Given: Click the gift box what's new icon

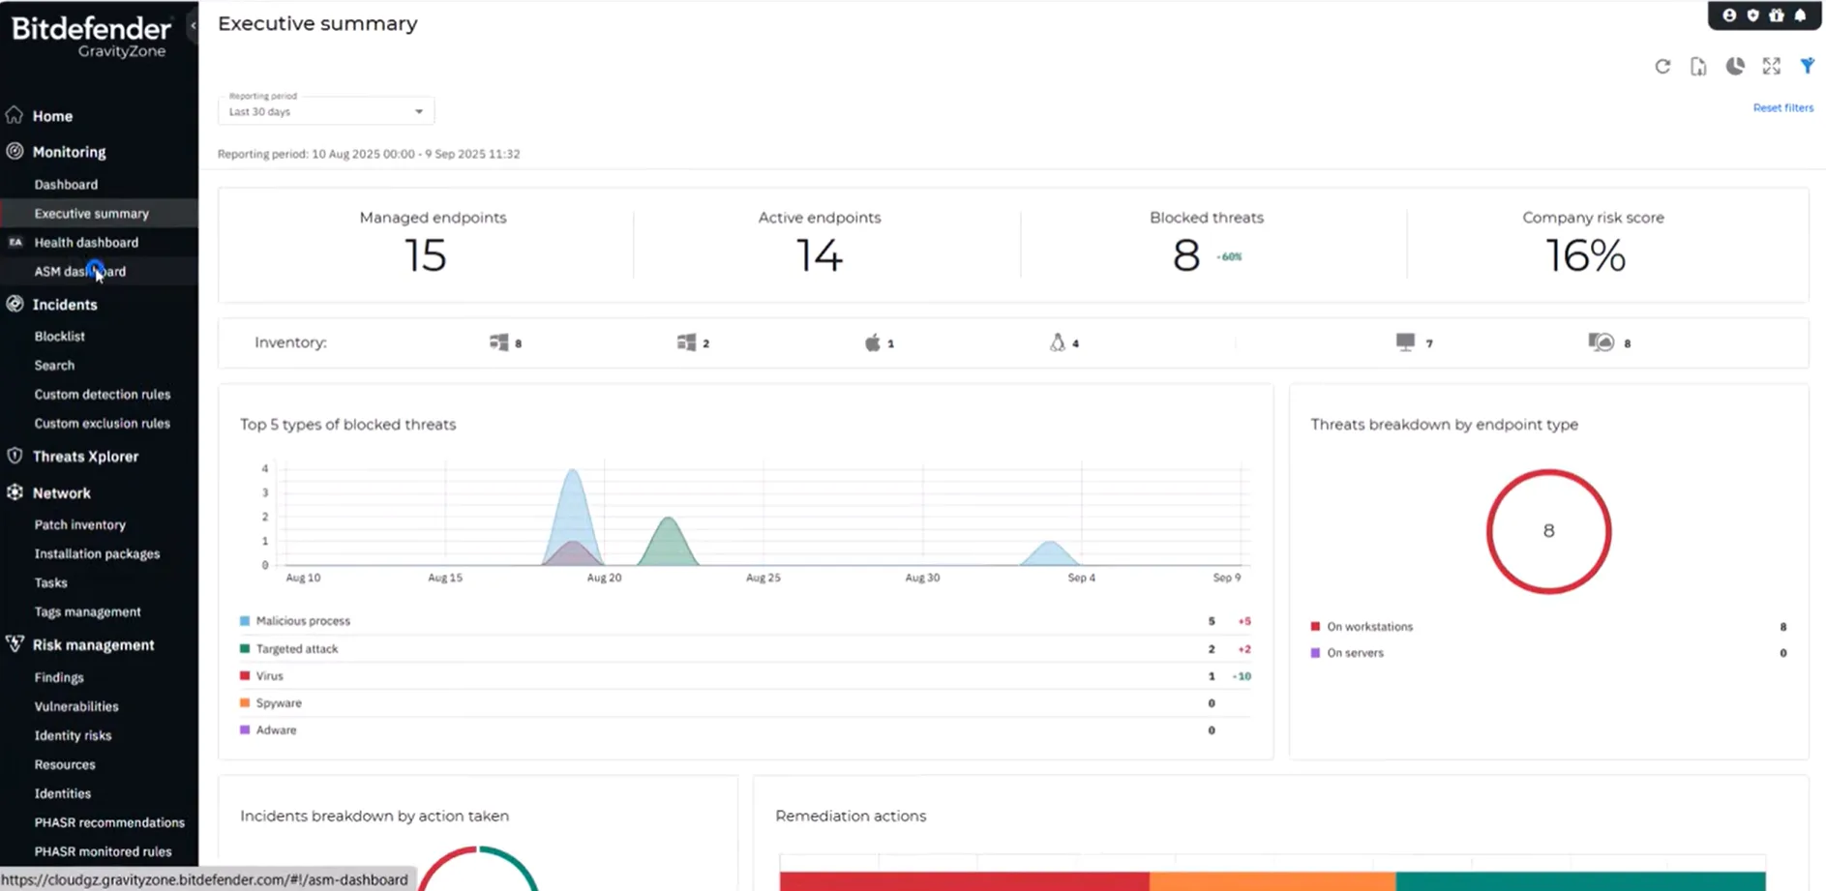Looking at the screenshot, I should 1777,15.
